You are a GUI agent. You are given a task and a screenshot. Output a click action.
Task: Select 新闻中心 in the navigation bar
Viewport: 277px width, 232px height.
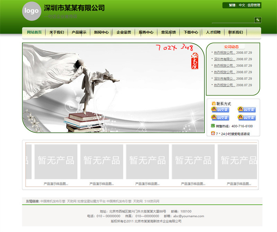[101, 32]
